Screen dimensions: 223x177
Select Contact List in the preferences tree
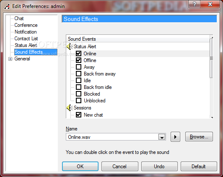tap(26, 39)
